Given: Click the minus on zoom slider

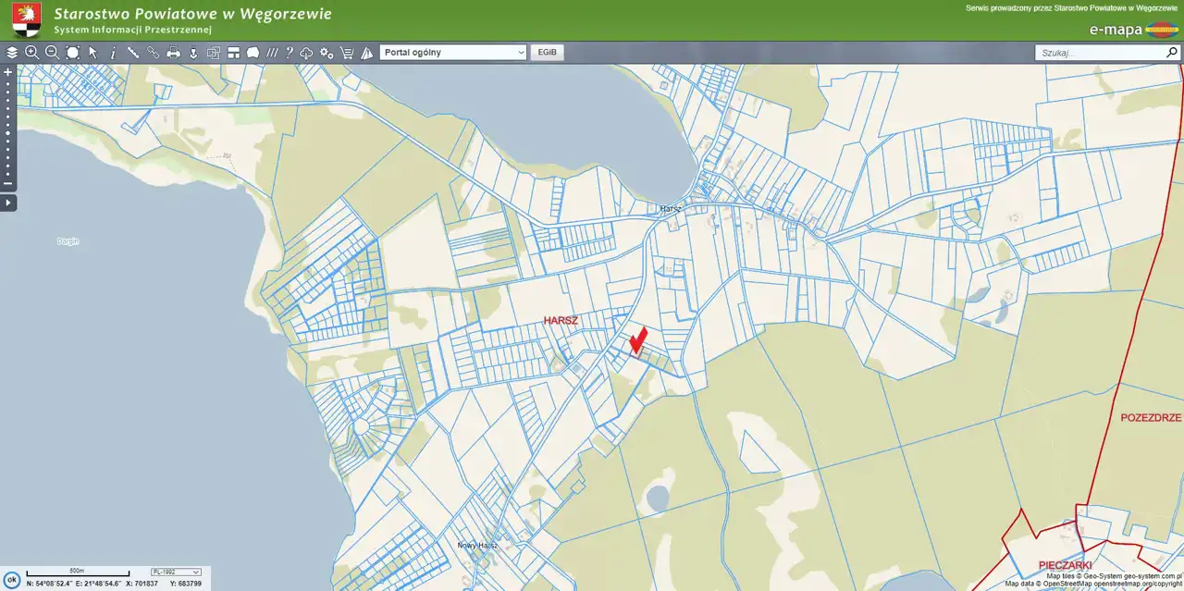Looking at the screenshot, I should (8, 184).
